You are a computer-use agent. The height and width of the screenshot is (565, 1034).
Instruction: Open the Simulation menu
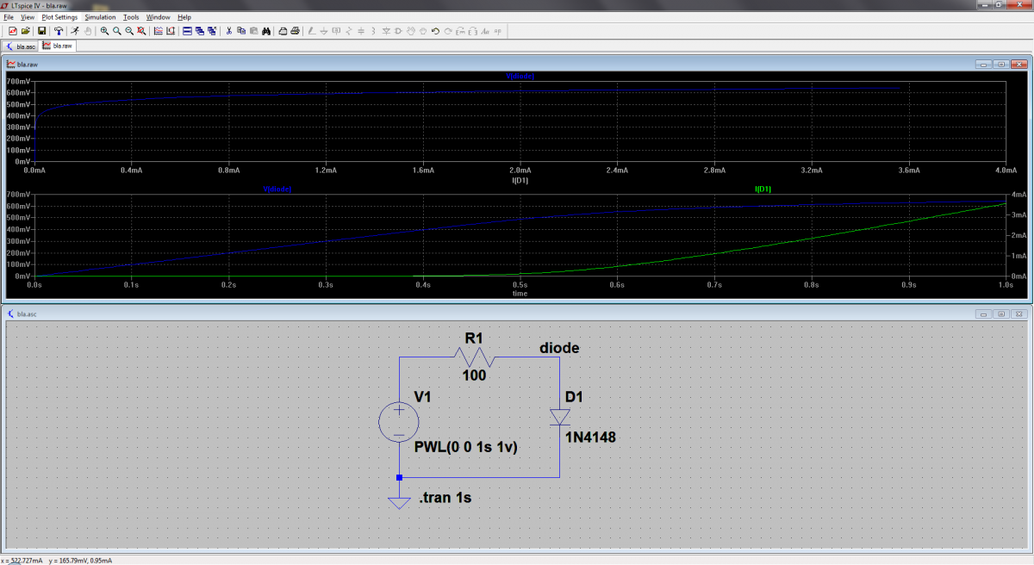pyautogui.click(x=100, y=17)
